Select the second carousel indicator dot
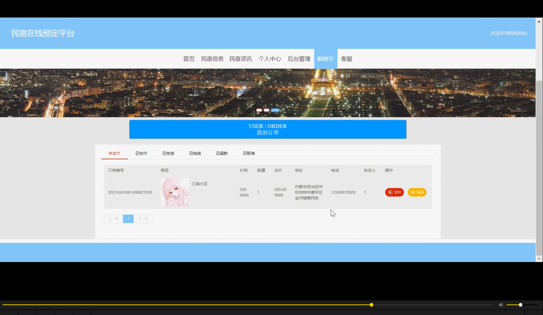 click(267, 110)
